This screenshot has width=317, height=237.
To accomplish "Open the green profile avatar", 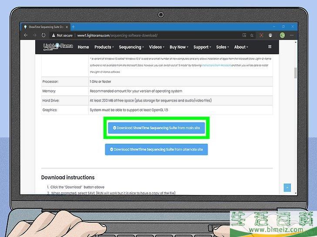I will [x=282, y=35].
